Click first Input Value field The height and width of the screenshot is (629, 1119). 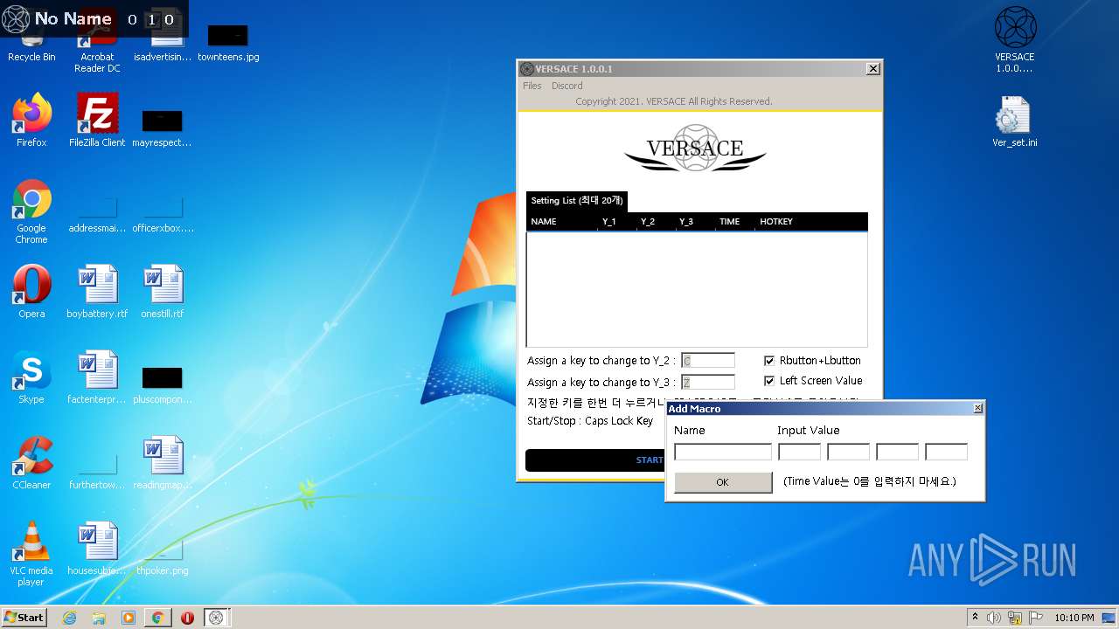tap(800, 452)
